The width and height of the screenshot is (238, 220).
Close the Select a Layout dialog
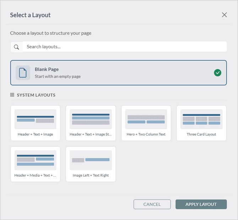[x=225, y=15]
